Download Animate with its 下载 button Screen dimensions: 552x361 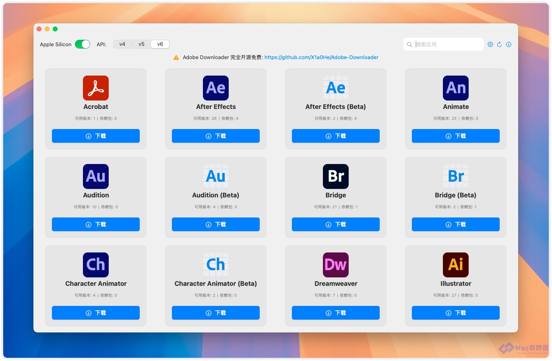click(456, 136)
